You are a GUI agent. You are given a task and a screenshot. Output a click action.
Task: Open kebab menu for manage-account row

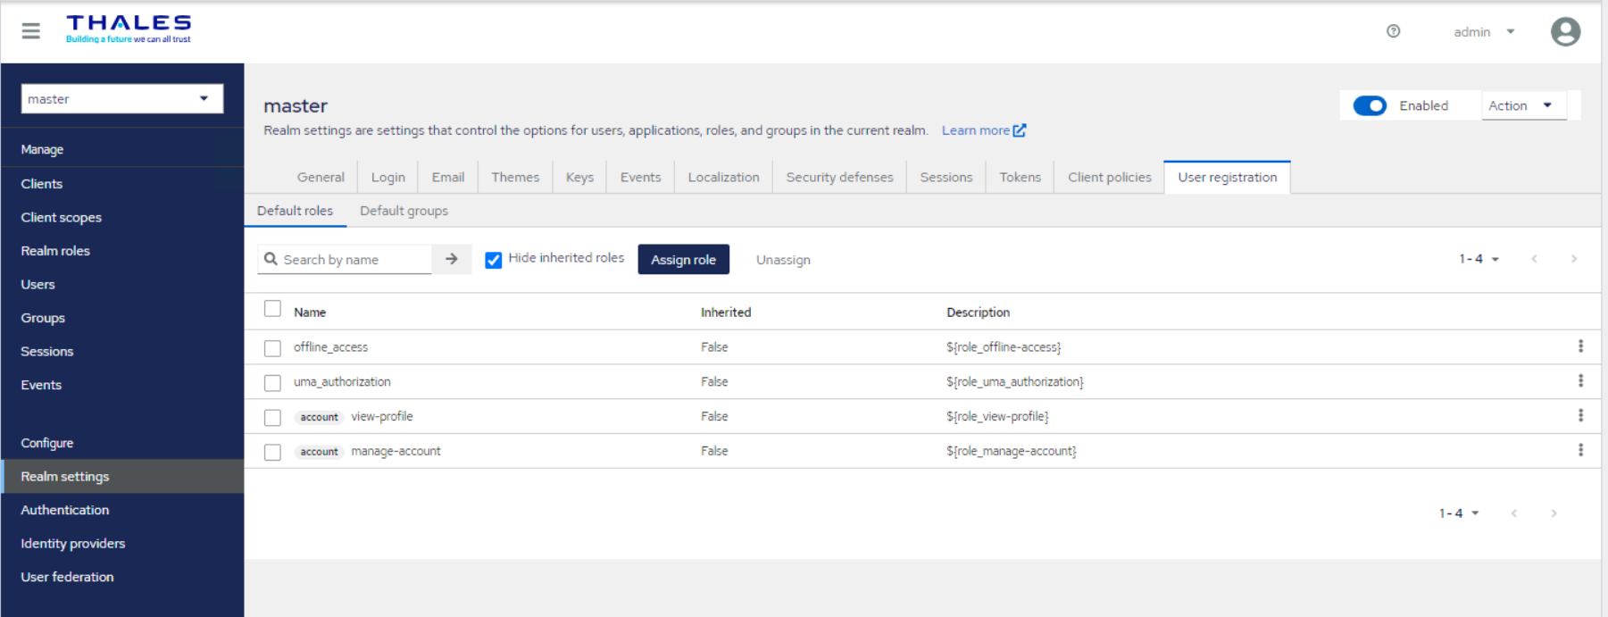[1580, 451]
